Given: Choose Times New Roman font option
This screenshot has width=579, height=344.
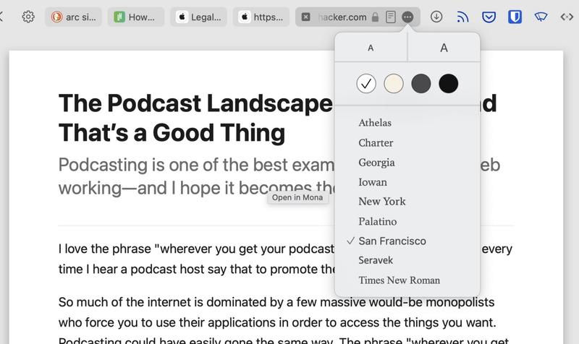Looking at the screenshot, I should (x=399, y=280).
